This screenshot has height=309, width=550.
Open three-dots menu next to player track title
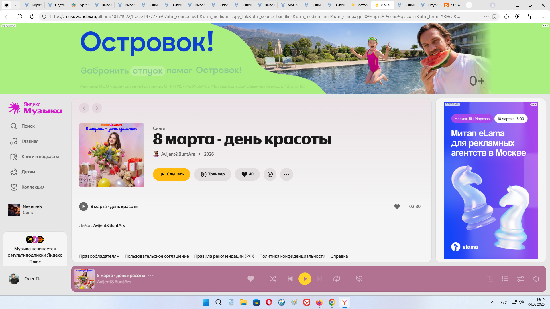click(151, 276)
